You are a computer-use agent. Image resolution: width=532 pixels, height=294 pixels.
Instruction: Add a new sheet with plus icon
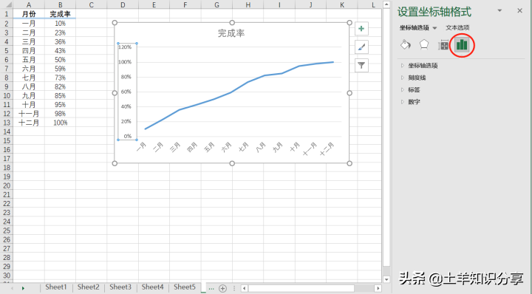click(x=222, y=288)
